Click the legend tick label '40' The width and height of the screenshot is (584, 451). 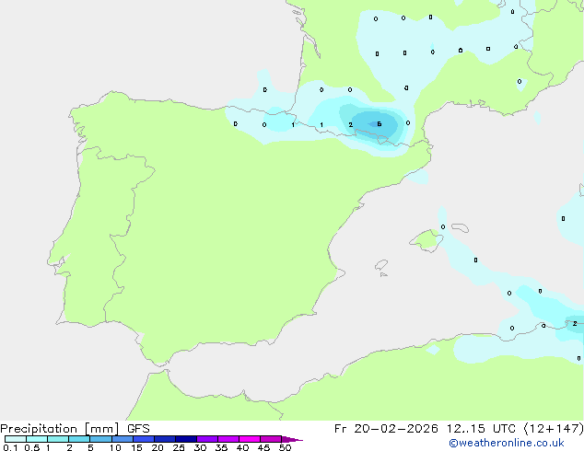pos(242,447)
